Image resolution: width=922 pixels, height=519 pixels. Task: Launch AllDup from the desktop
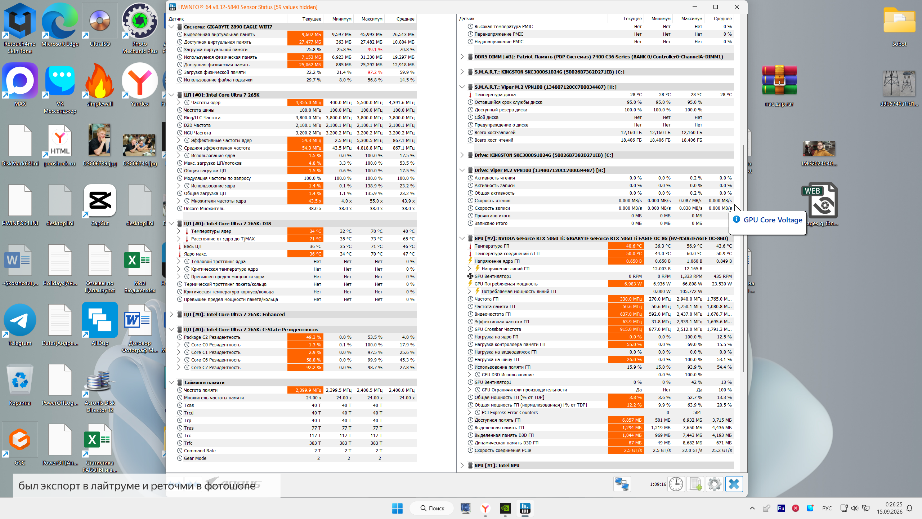pyautogui.click(x=100, y=324)
